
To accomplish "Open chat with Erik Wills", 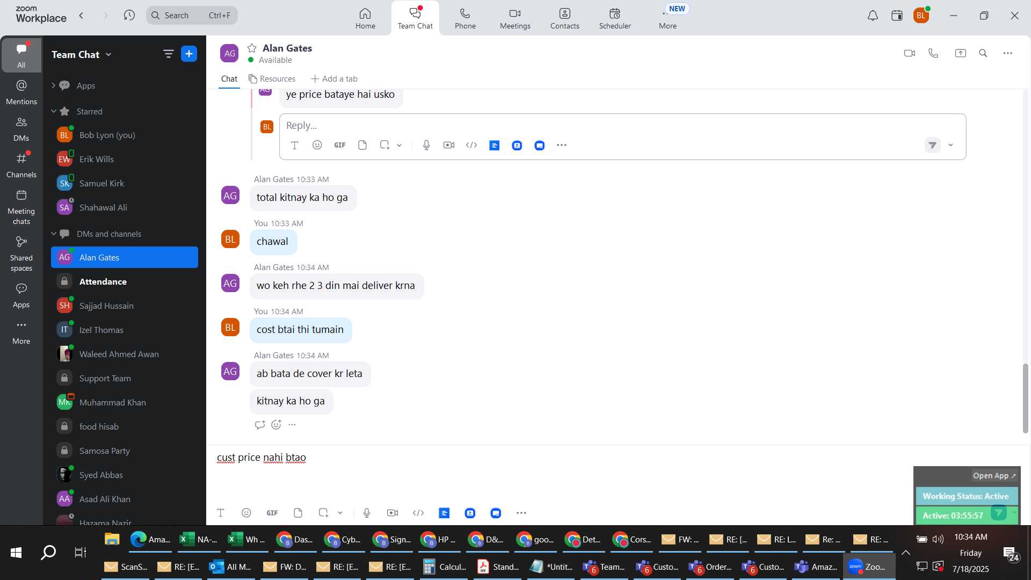I will click(x=125, y=159).
